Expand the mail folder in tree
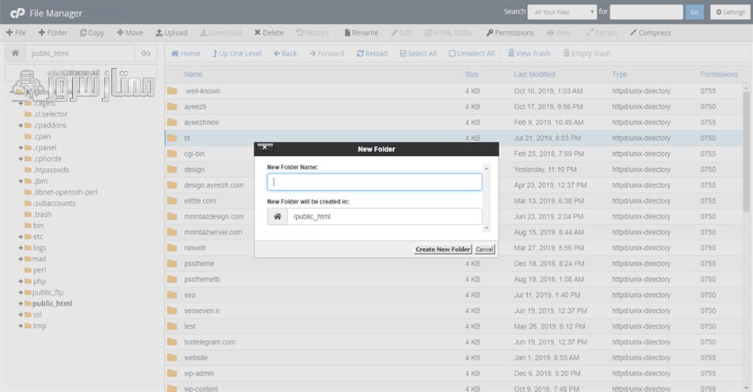Screen dimensions: 753x392 [x=21, y=259]
